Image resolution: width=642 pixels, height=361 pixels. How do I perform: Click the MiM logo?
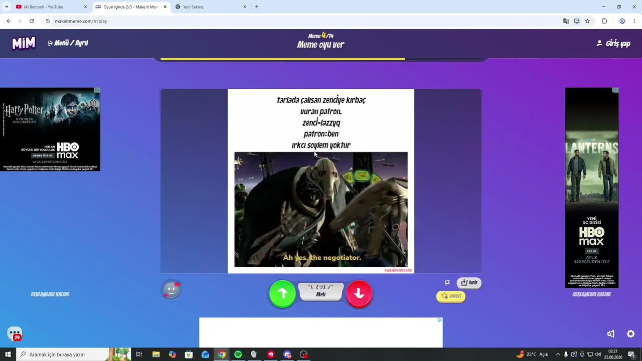point(24,43)
